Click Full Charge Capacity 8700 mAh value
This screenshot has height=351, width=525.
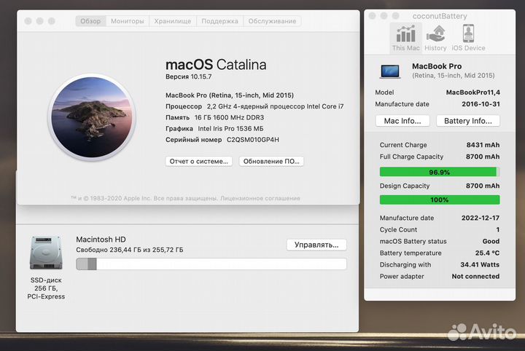point(483,157)
